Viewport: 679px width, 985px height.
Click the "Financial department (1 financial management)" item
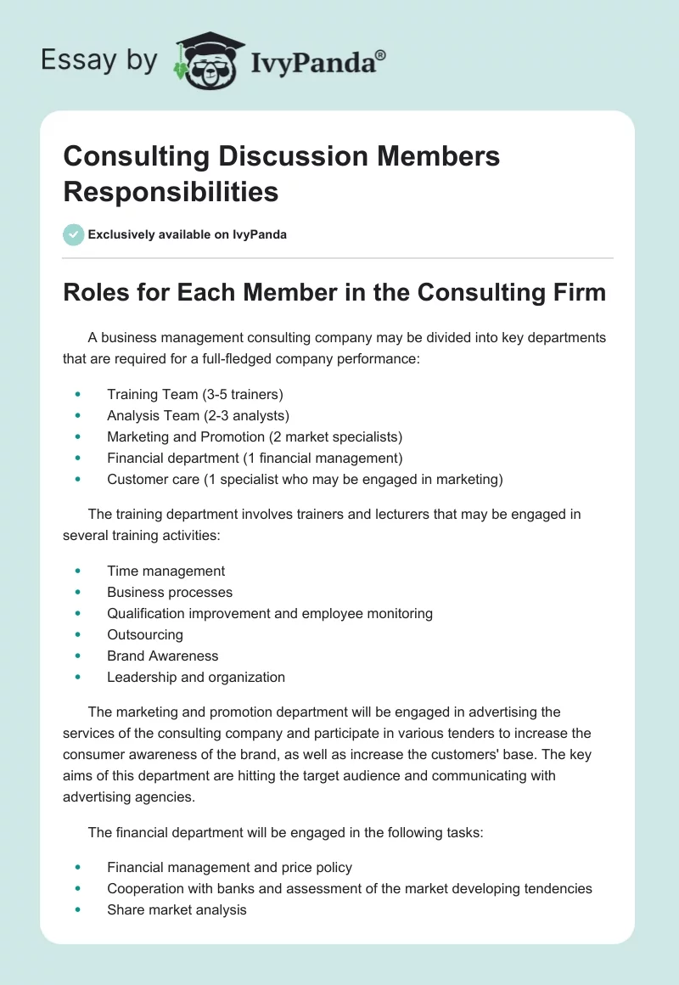(254, 459)
